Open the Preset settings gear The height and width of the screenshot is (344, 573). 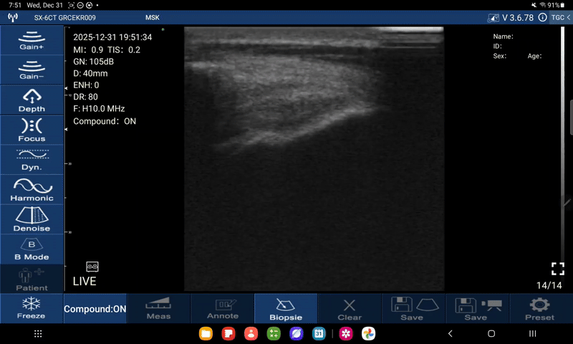[540, 309]
